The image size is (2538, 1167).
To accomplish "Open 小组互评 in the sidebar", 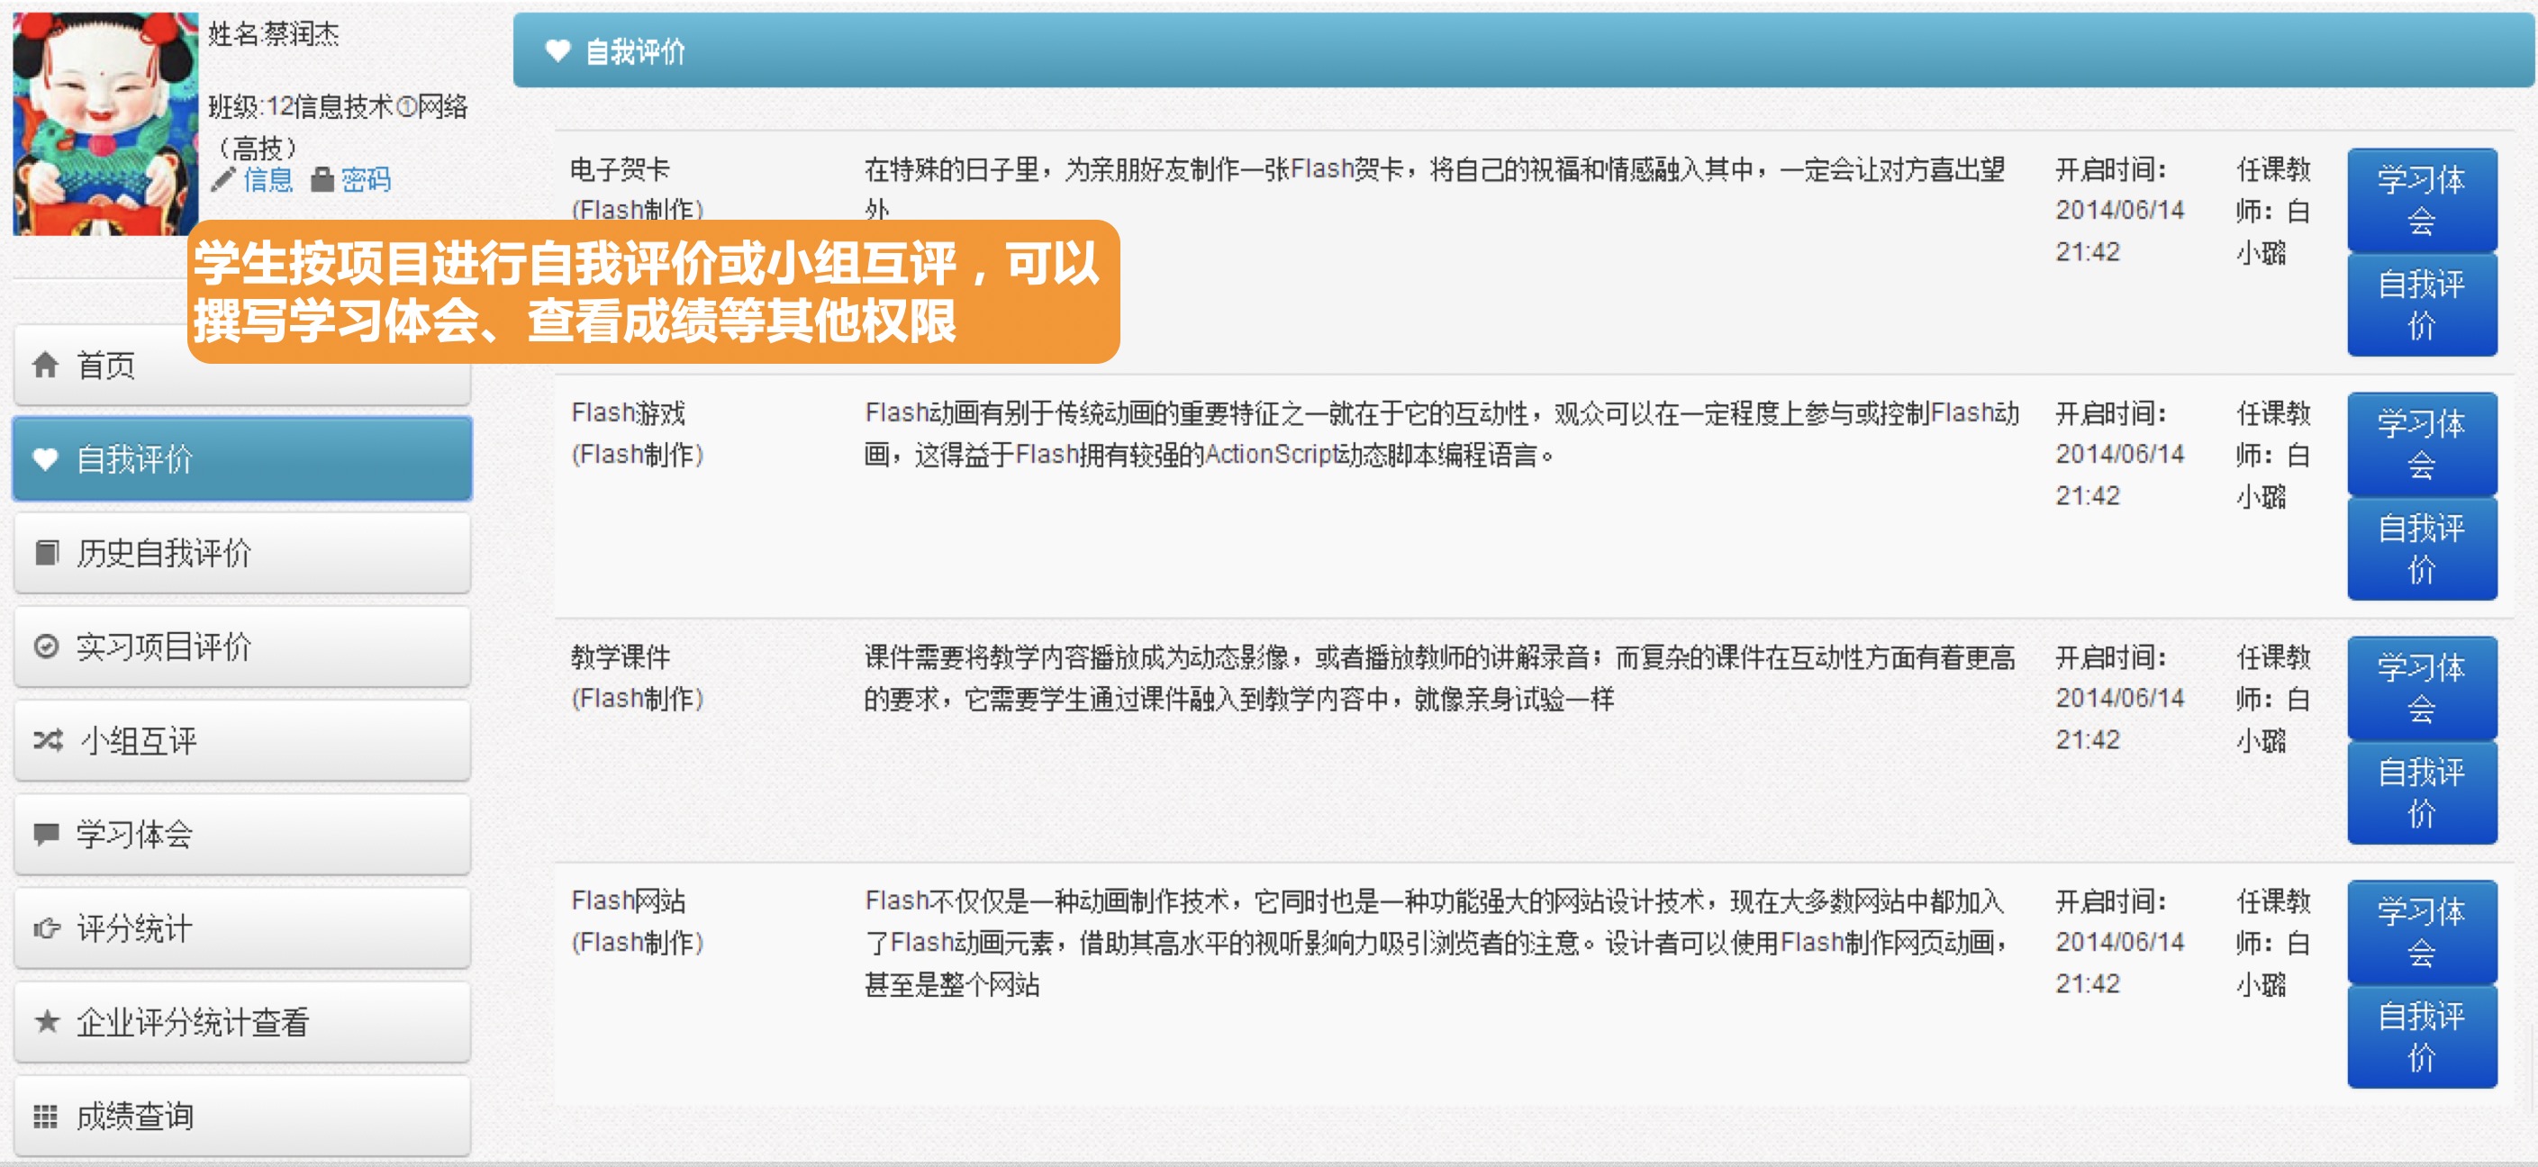I will click(242, 739).
